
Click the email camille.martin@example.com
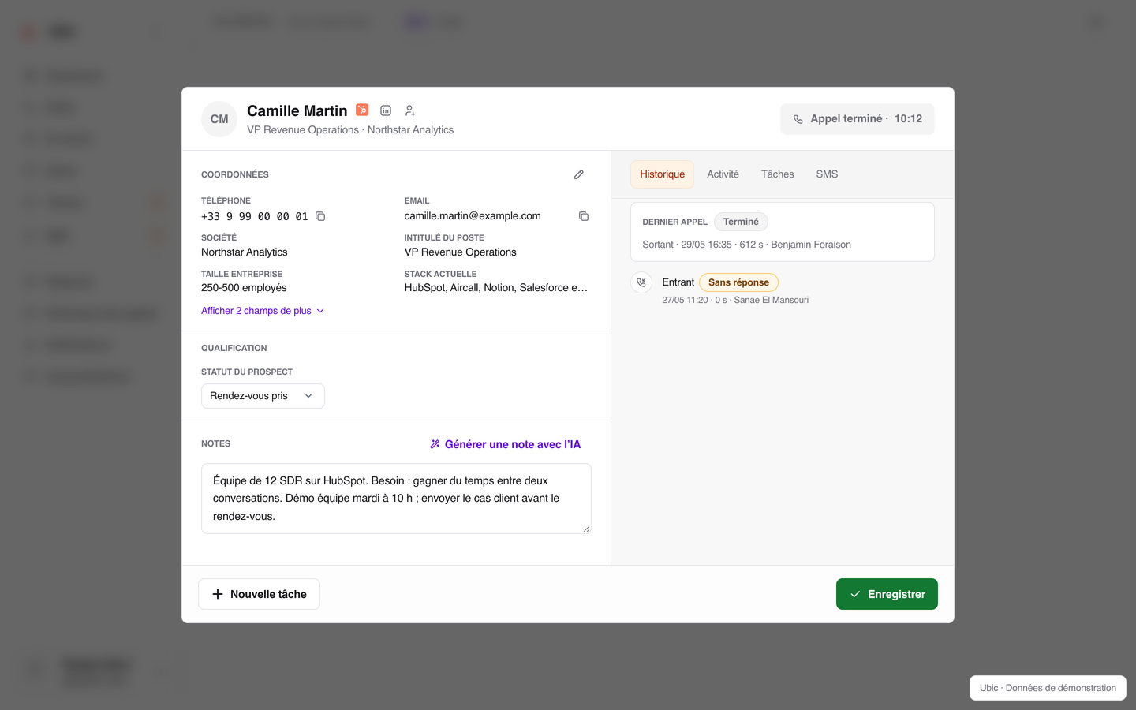point(473,216)
